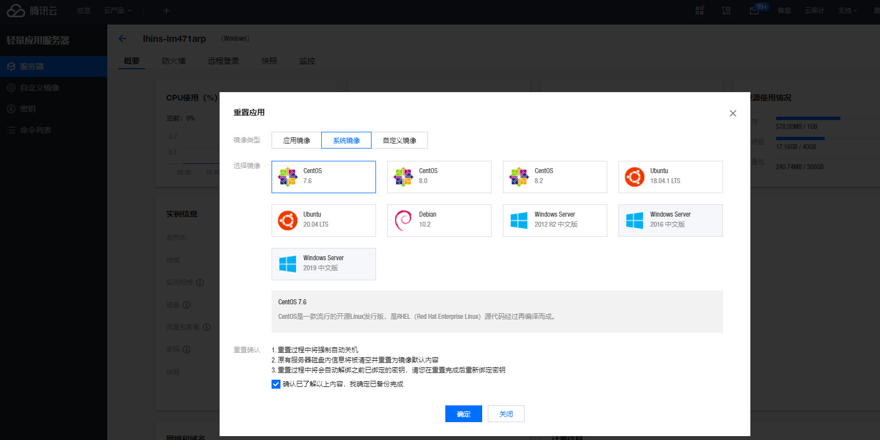The width and height of the screenshot is (880, 440).
Task: Click info icon beside 流量包套餐
Action: tap(207, 327)
